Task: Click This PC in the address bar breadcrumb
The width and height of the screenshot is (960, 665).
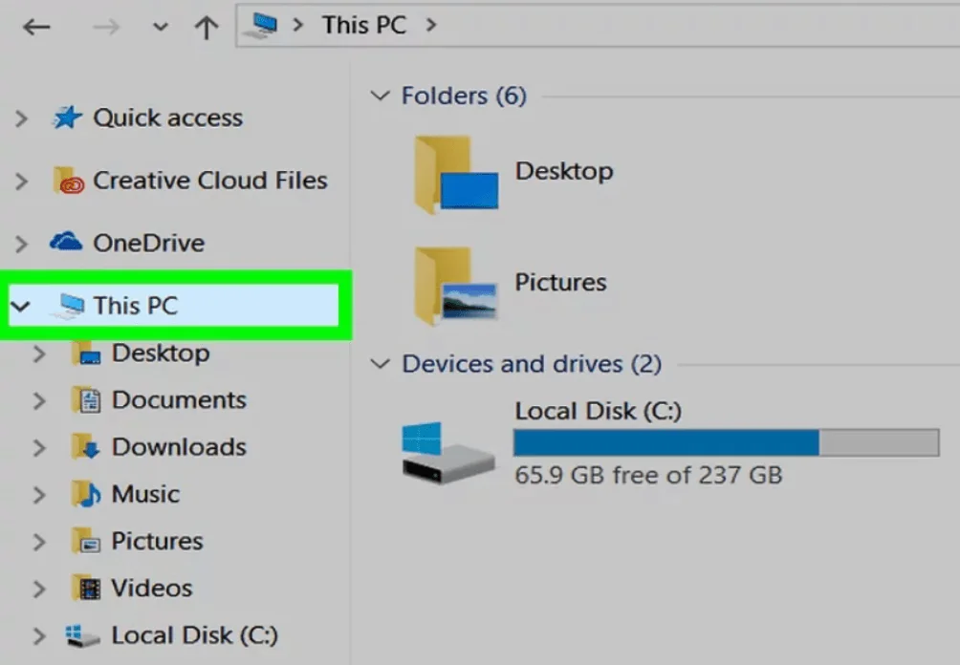Action: point(362,25)
